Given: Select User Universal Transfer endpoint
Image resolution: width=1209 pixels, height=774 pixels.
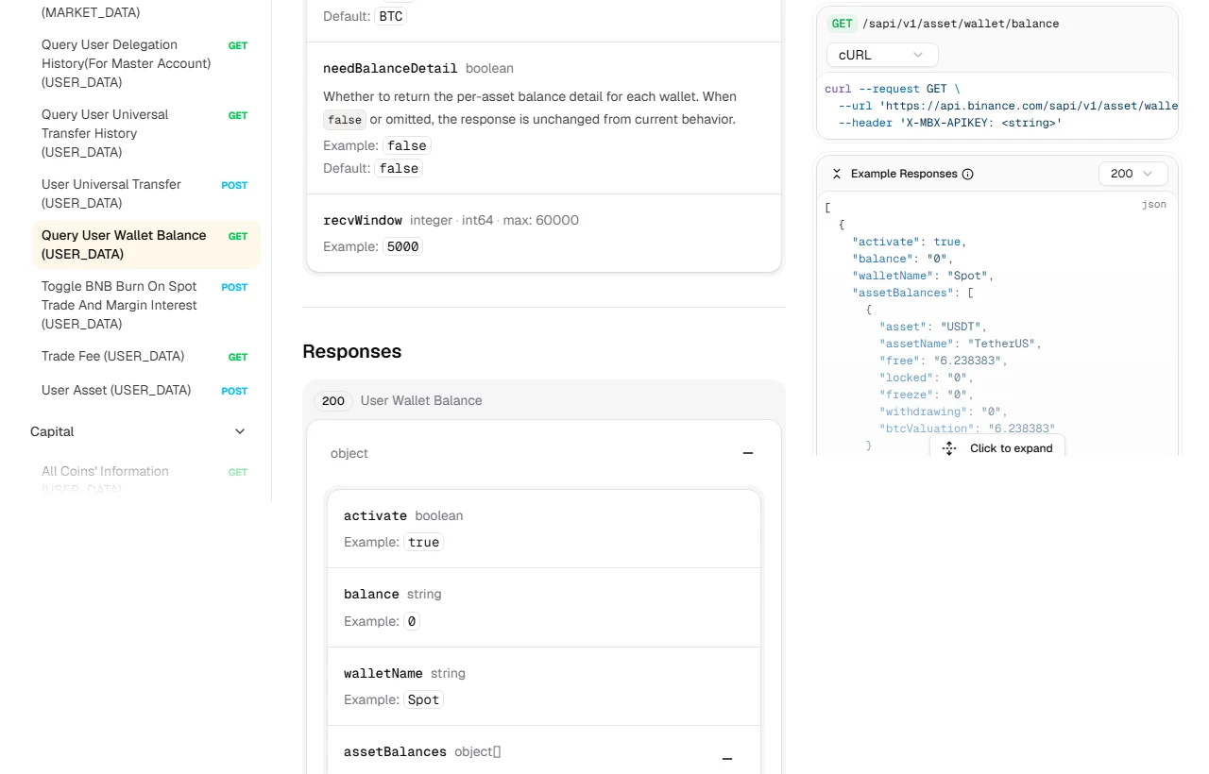Looking at the screenshot, I should [145, 193].
